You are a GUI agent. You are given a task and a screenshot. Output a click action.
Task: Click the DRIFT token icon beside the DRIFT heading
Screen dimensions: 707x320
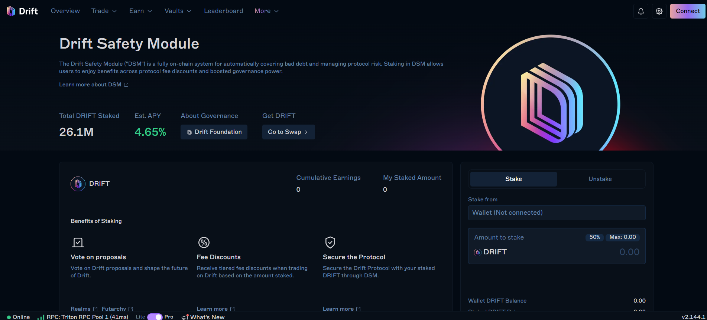(78, 184)
